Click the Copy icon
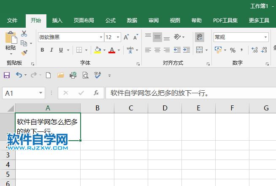 coord(24,43)
